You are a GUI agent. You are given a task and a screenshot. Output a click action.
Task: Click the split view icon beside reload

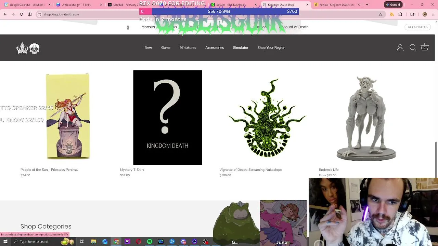[x=30, y=14]
